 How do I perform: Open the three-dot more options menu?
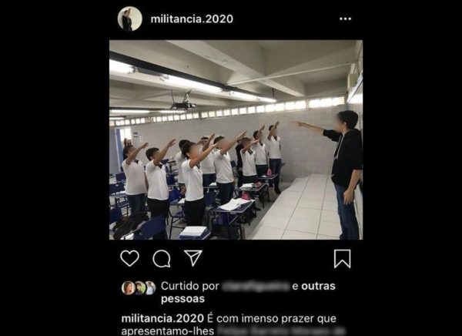point(345,18)
